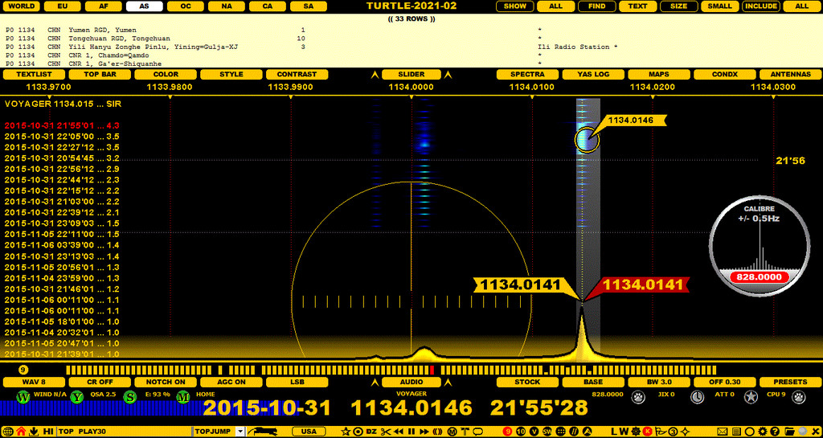Click the up arrow left of SLIDER
Image resolution: width=823 pixels, height=438 pixels.
click(x=374, y=75)
